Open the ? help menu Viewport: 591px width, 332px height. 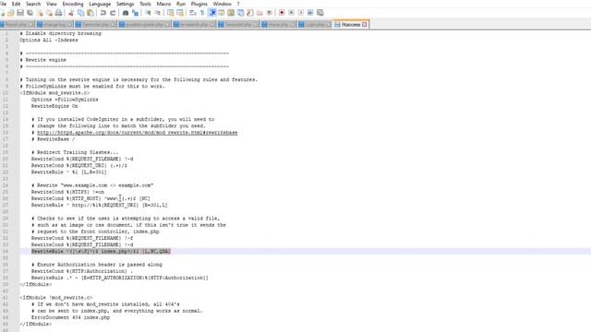(x=238, y=4)
